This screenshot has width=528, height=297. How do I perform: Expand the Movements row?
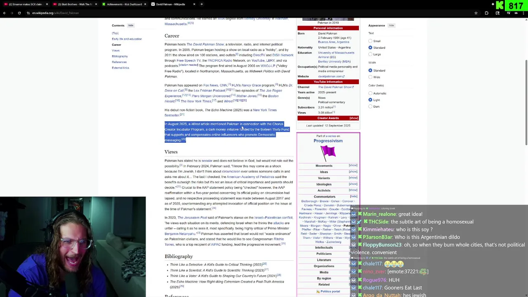pos(353,165)
